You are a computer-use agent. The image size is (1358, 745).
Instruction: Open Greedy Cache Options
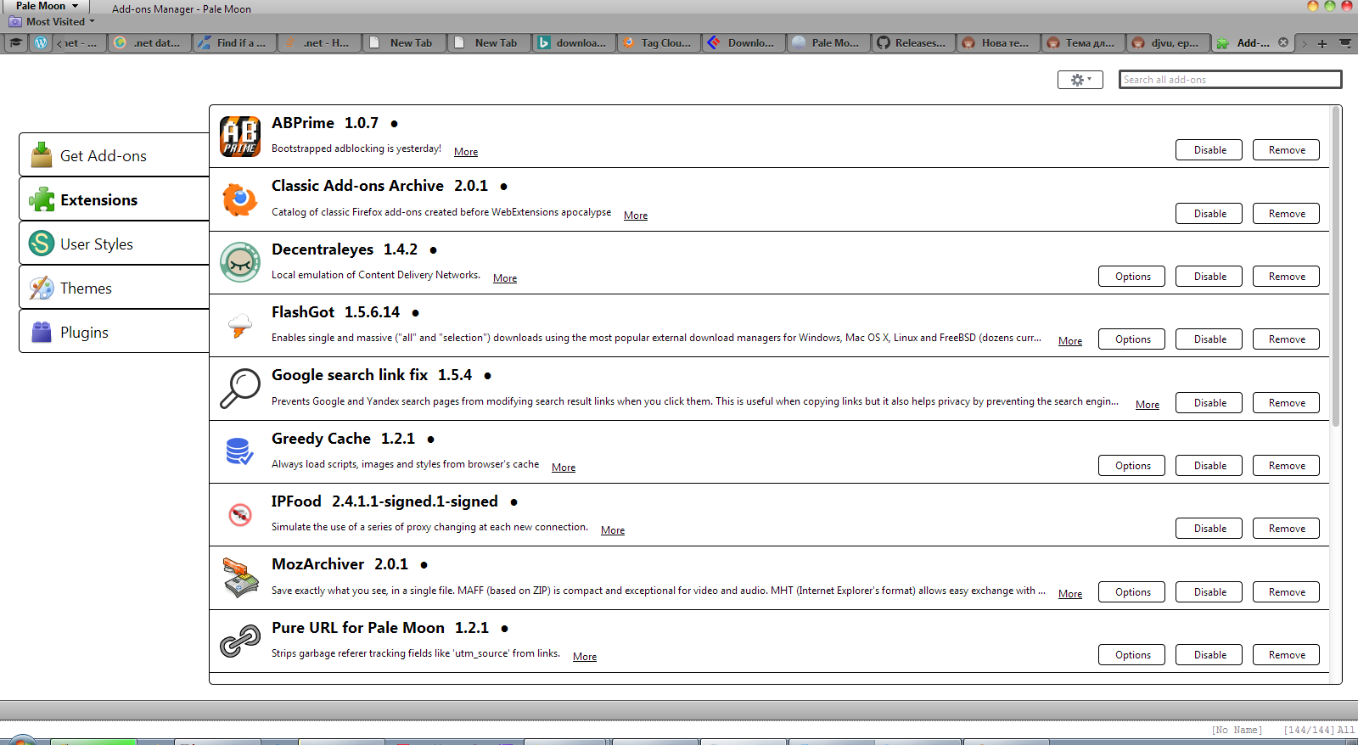[x=1132, y=466]
